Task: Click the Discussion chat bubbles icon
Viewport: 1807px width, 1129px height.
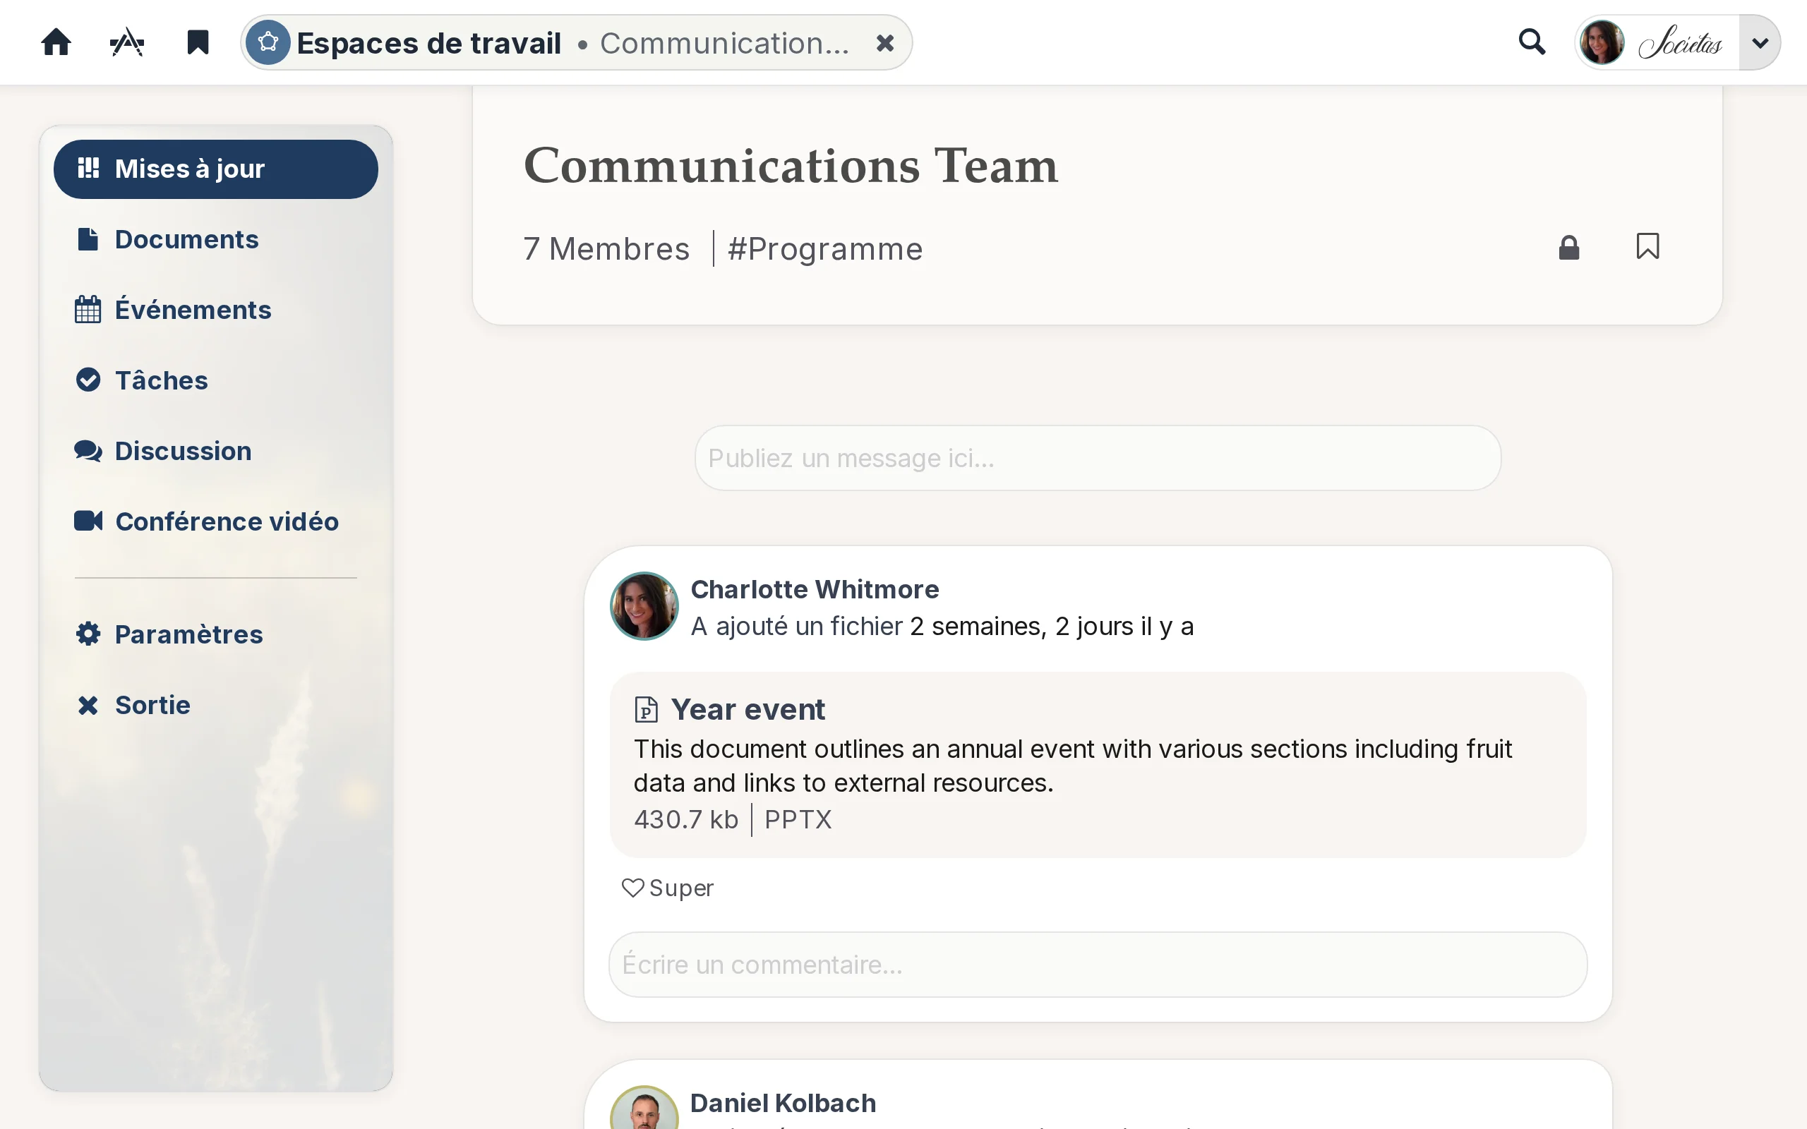Action: tap(88, 451)
